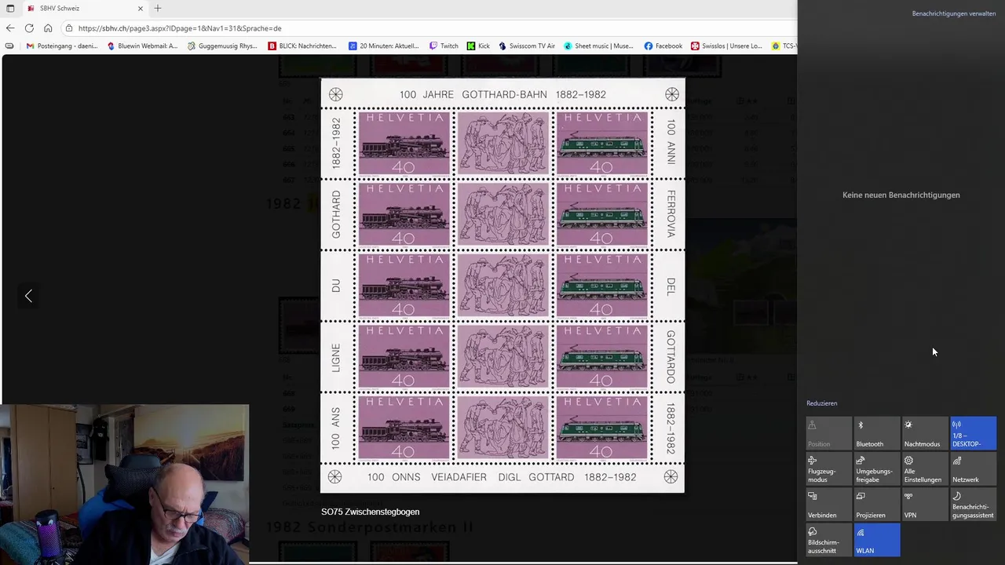Open the tab actions menu icon
Image resolution: width=1005 pixels, height=565 pixels.
point(10,8)
